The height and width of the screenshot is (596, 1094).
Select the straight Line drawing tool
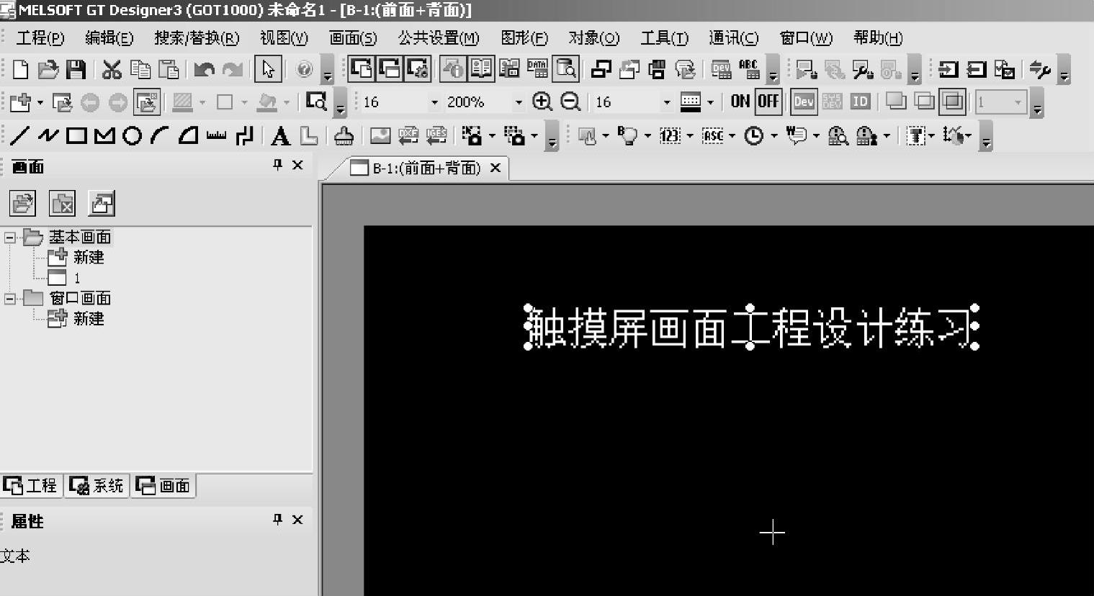tap(19, 135)
